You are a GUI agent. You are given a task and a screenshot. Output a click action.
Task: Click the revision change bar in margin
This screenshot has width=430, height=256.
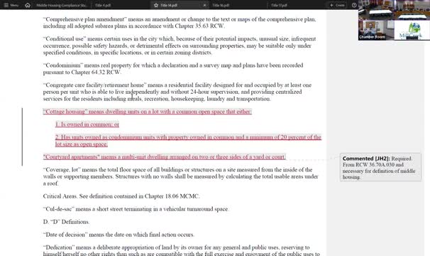[22, 137]
